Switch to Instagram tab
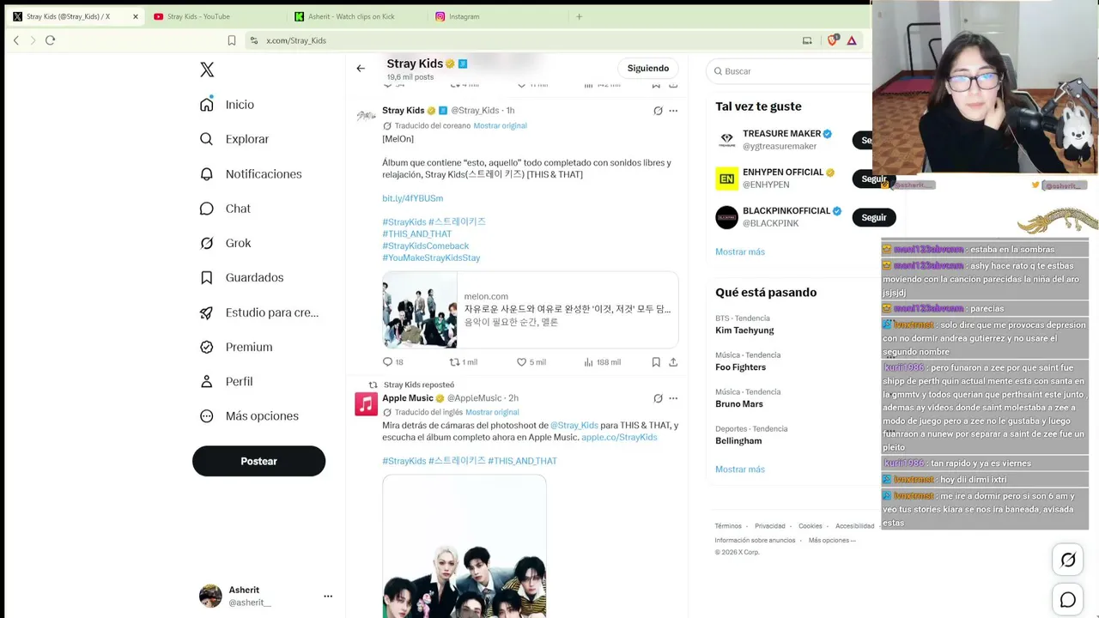The height and width of the screenshot is (618, 1099). pos(464,16)
